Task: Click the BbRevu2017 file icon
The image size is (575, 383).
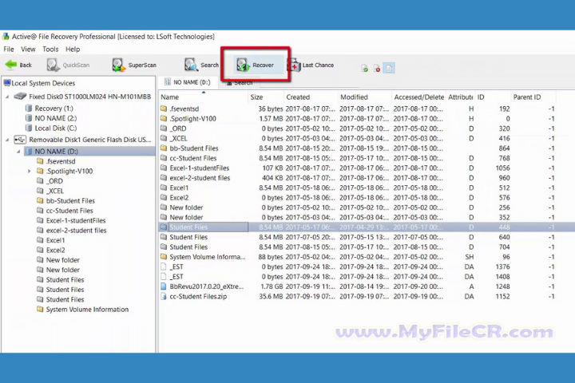Action: (164, 286)
